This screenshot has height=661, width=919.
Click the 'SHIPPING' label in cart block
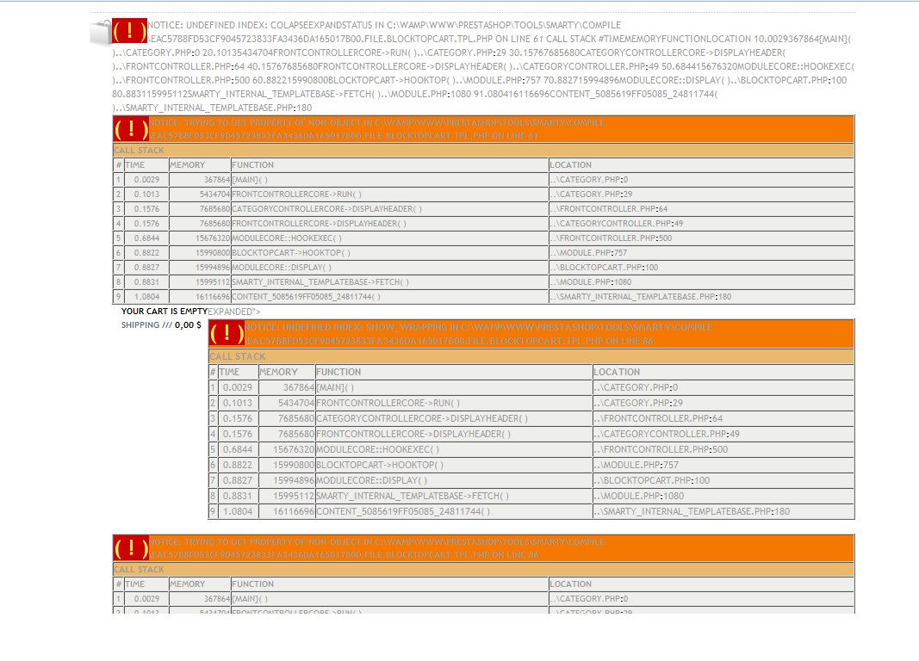(140, 325)
